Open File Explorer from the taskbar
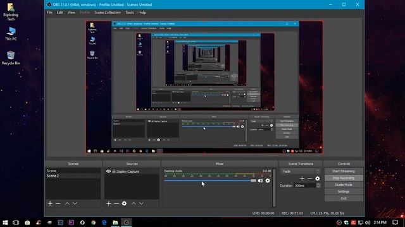The width and height of the screenshot is (405, 227). point(115,223)
